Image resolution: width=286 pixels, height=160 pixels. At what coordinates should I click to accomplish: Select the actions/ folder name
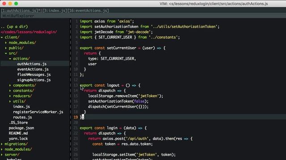click(x=21, y=59)
